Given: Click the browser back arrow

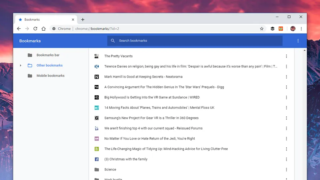Looking at the screenshot, I should [19, 29].
